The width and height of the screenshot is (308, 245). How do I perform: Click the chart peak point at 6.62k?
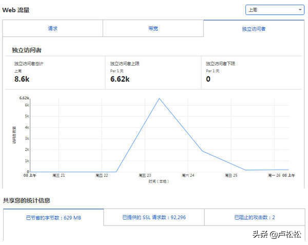[x=159, y=99]
